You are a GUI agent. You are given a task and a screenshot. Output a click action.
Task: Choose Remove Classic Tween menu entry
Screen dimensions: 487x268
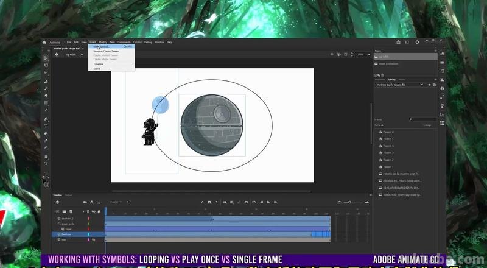111,51
